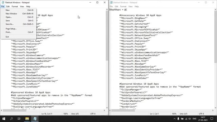The height and width of the screenshot is (122, 217).
Task: Click Microsoft.BingNews line in right Notepad
Action: point(133,18)
